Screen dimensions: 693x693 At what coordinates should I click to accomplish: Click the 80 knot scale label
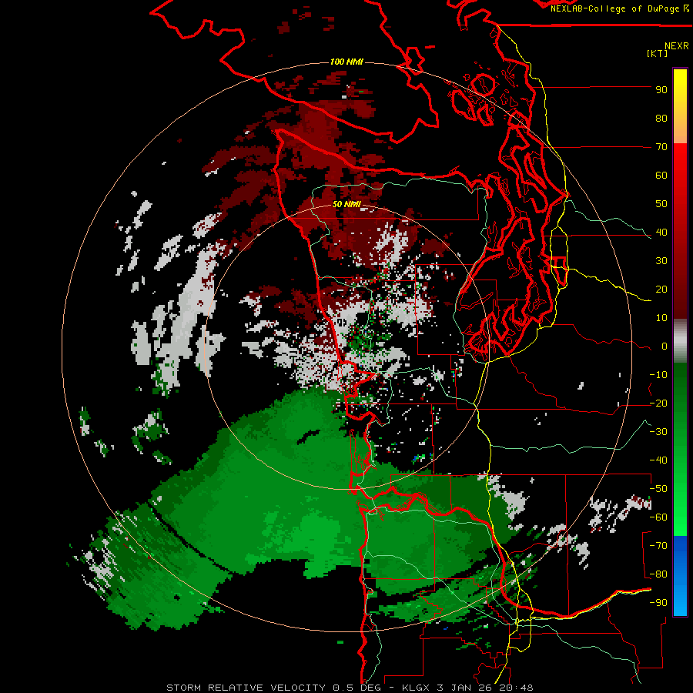pyautogui.click(x=661, y=118)
